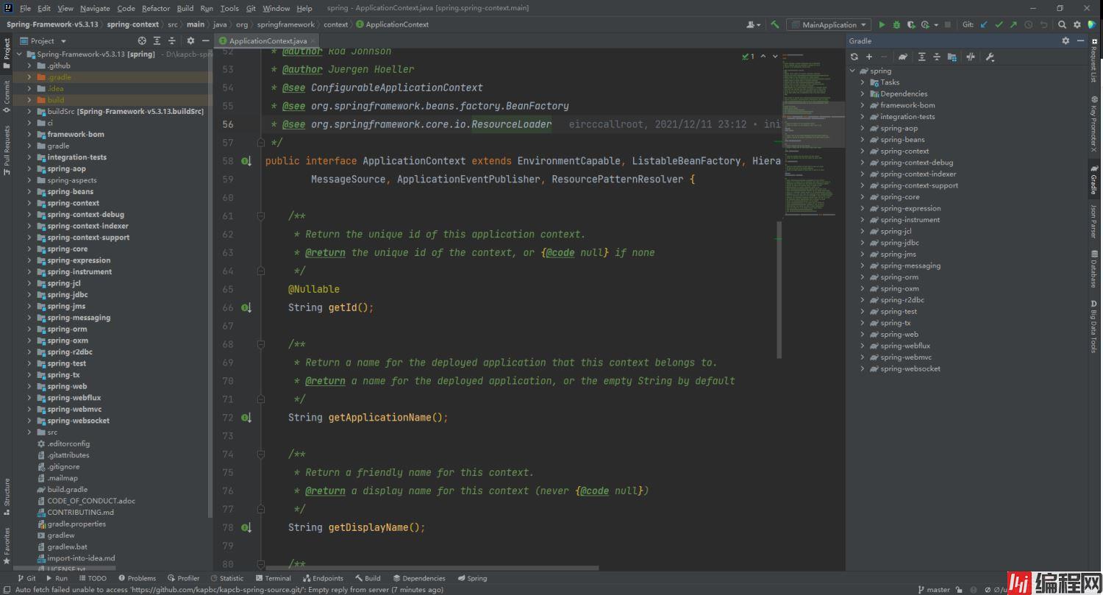
Task: Toggle the Database side tool window
Action: coord(1093,269)
